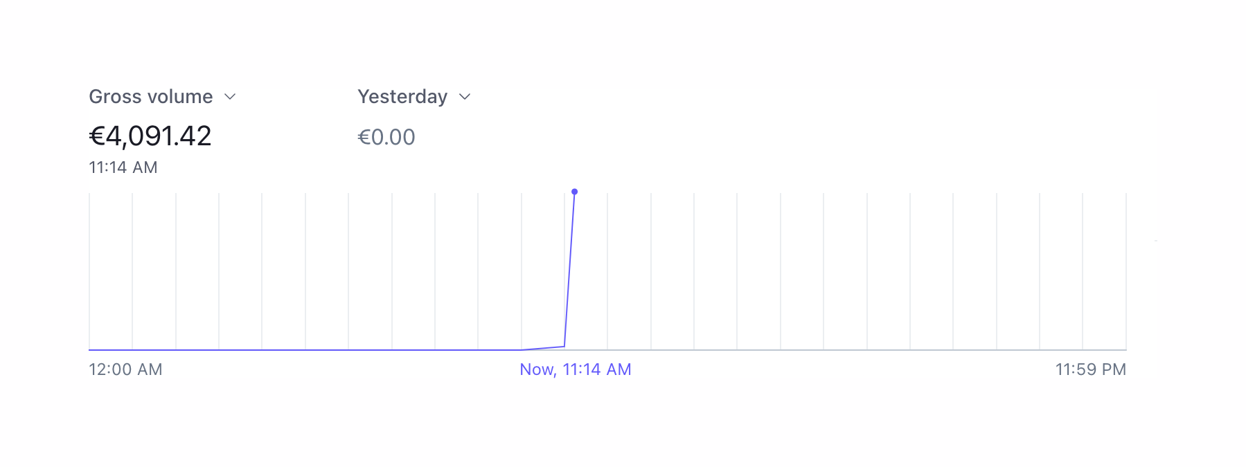
Task: Select the €0.00 yesterday amount
Action: point(386,137)
